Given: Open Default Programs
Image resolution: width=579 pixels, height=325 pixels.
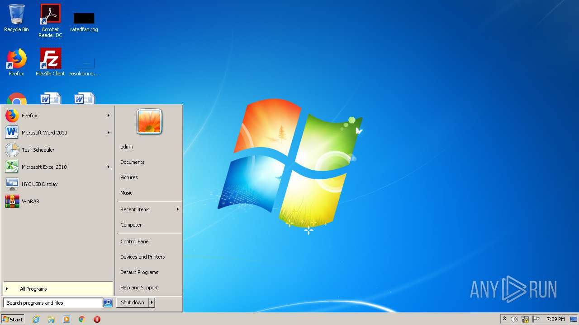Looking at the screenshot, I should tap(149, 272).
